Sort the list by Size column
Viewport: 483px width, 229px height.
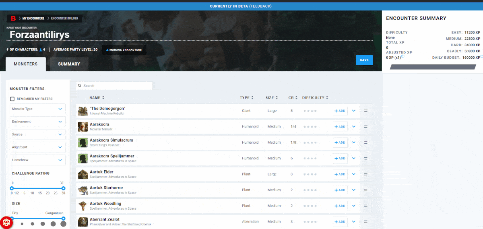point(272,98)
